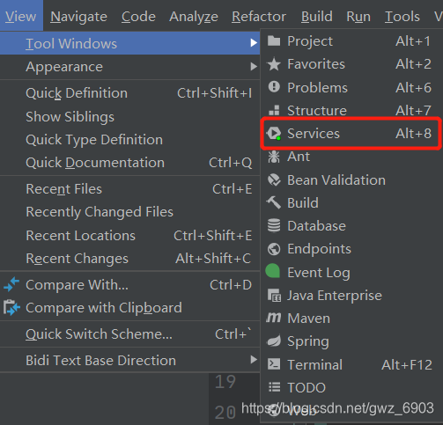The width and height of the screenshot is (443, 425).
Task: Click the Ctrl+Shift+I shortcut text
Action: point(214,93)
